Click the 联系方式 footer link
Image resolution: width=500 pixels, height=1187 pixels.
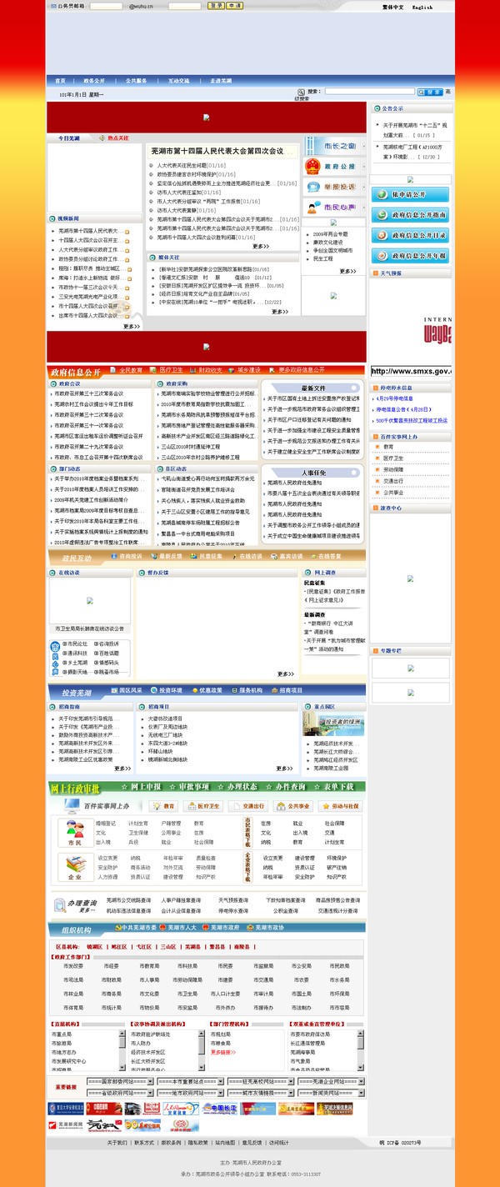(144, 1142)
